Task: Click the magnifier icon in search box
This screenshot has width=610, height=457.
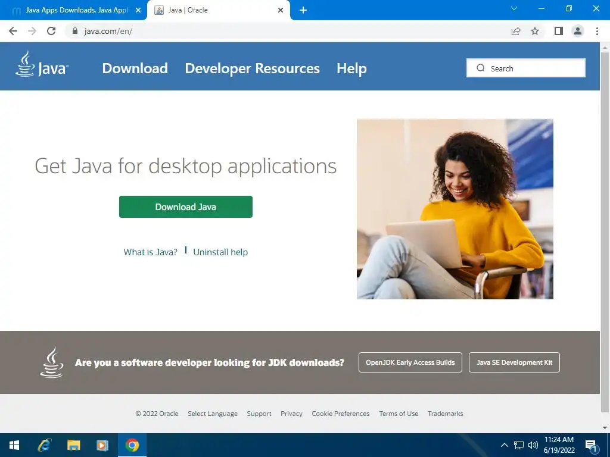Action: pyautogui.click(x=481, y=68)
